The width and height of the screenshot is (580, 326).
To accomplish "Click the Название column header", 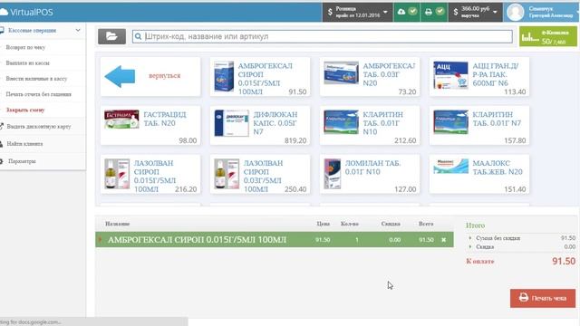I will (117, 224).
